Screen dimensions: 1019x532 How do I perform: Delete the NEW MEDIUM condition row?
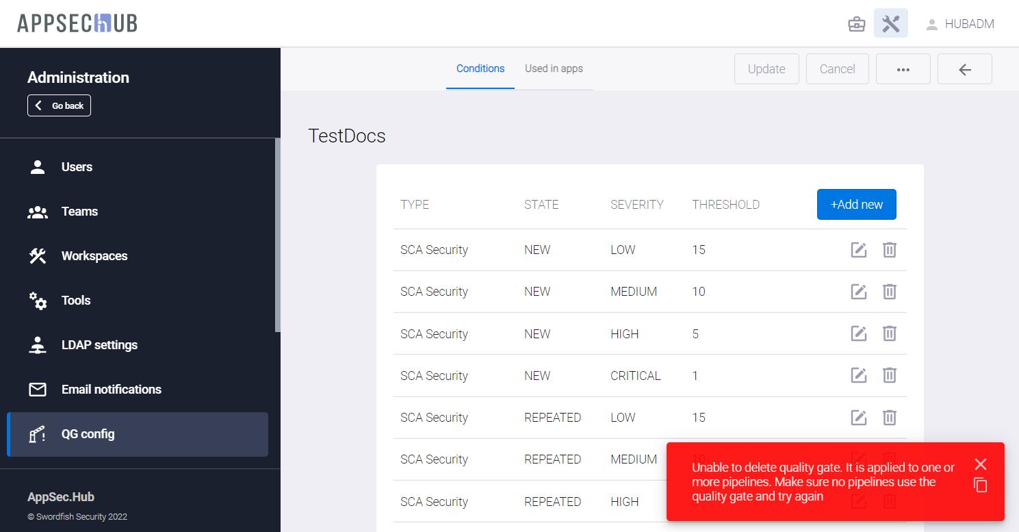pos(889,292)
